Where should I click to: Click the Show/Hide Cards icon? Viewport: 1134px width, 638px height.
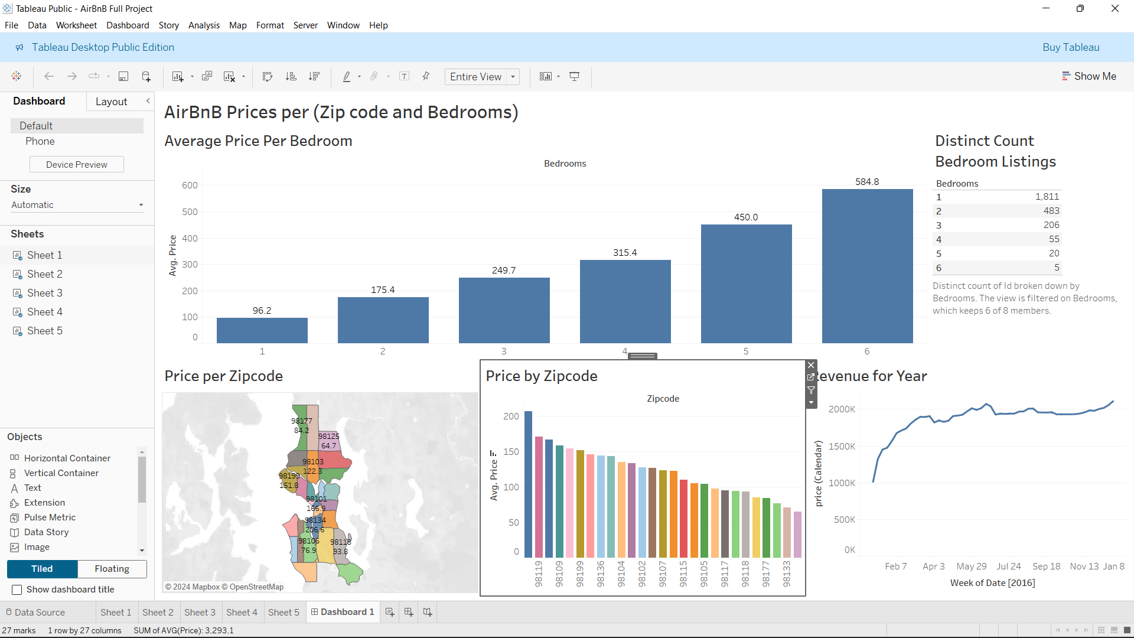pos(546,76)
